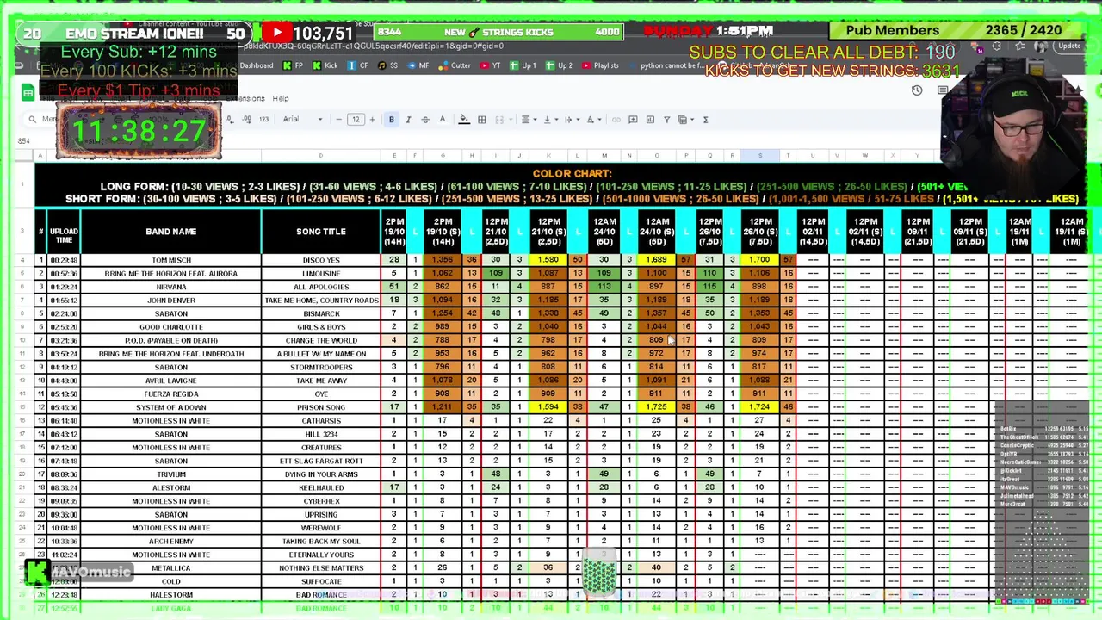Image resolution: width=1102 pixels, height=620 pixels.
Task: Select the GOOD CHARLOTTE band cell
Action: coord(170,327)
